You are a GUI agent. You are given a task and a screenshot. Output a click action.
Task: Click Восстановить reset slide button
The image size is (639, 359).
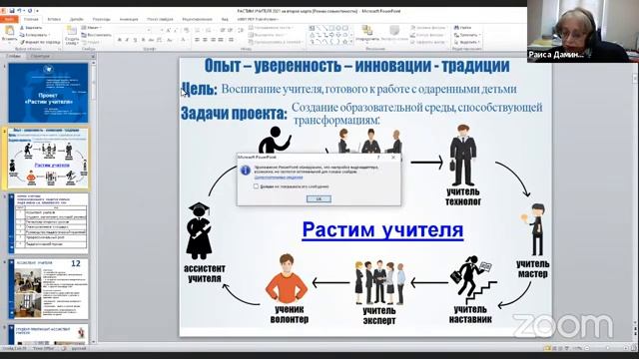point(96,35)
